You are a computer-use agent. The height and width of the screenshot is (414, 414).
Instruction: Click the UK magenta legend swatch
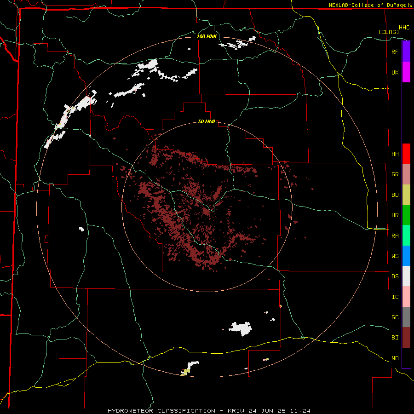click(x=406, y=72)
